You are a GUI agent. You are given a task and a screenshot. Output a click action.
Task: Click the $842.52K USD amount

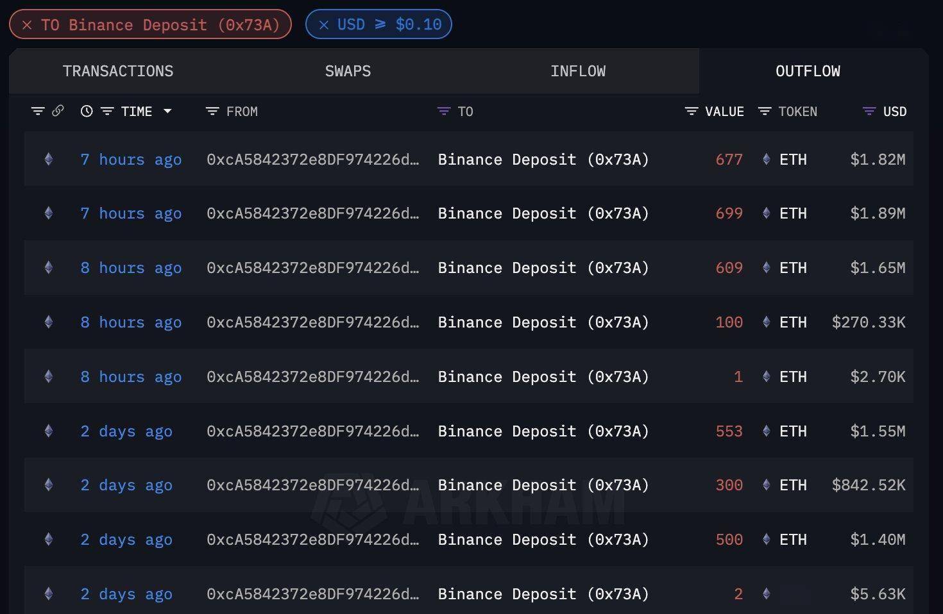coord(869,485)
